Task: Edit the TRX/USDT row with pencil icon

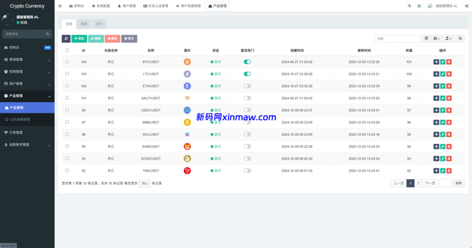Action: click(442, 171)
